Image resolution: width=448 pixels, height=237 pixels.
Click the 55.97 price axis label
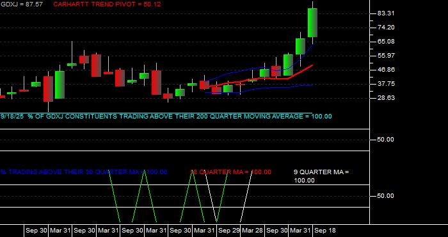tap(387, 56)
